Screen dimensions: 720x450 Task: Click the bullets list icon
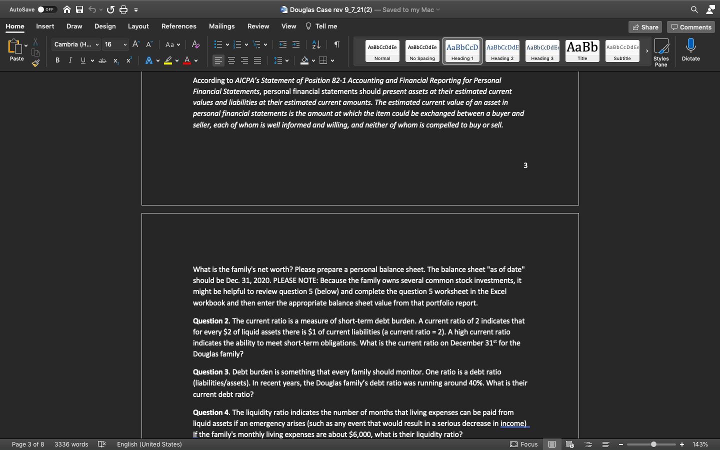tap(218, 44)
